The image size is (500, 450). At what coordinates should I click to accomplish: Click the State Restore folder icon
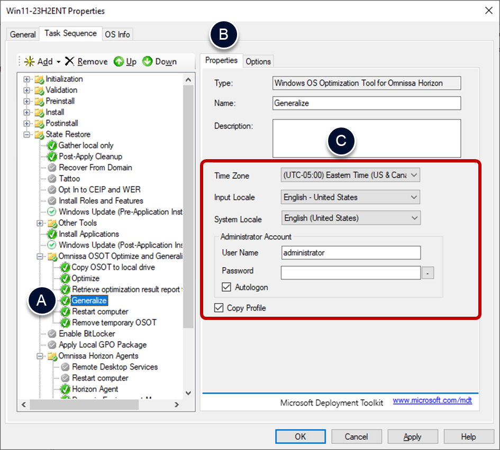[x=40, y=134]
